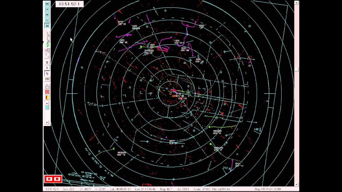Click the Map: PIT RWY 32.INI field
The image size is (342, 192).
(x=268, y=189)
